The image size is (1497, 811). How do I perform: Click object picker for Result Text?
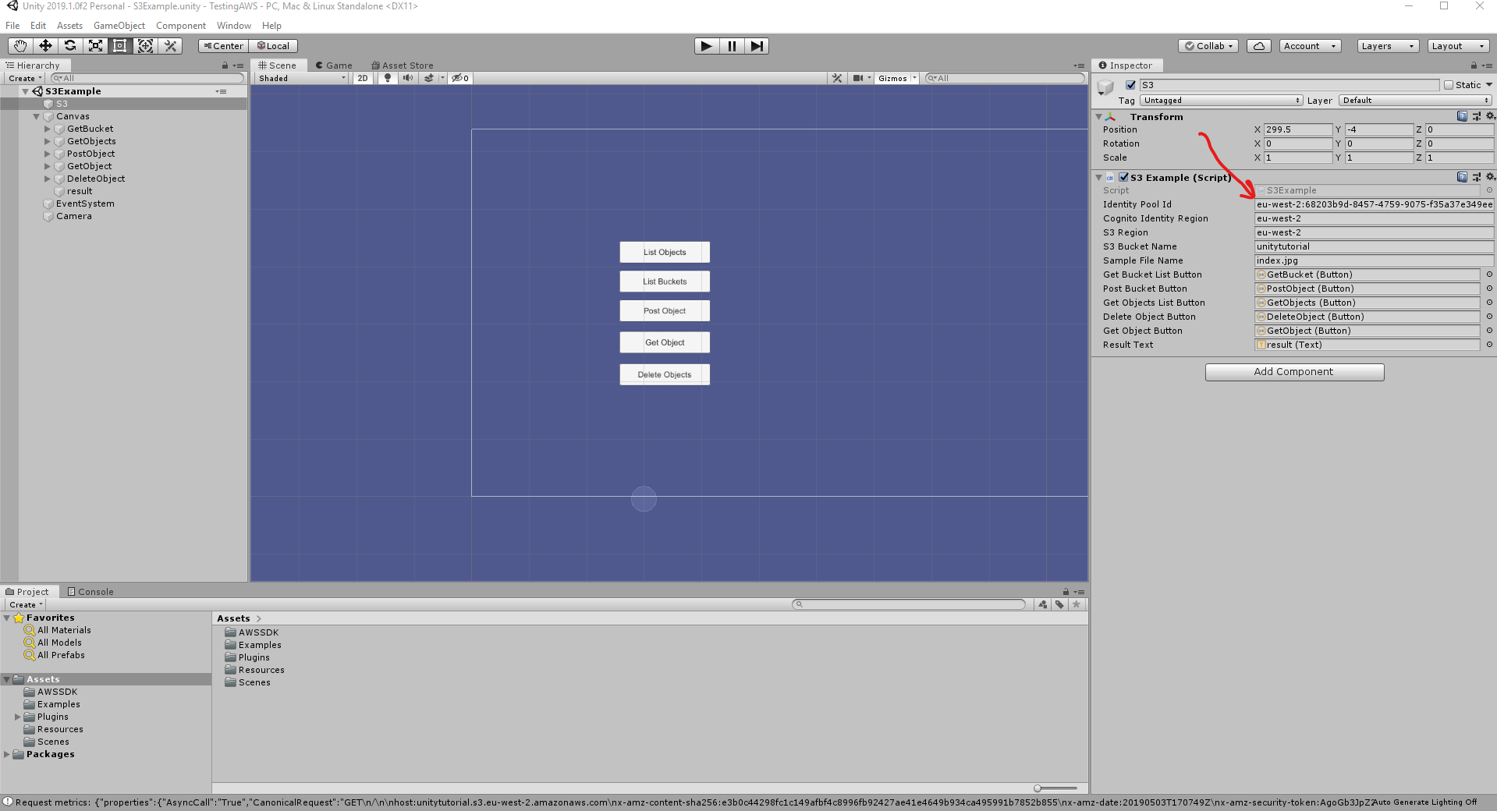coord(1489,345)
